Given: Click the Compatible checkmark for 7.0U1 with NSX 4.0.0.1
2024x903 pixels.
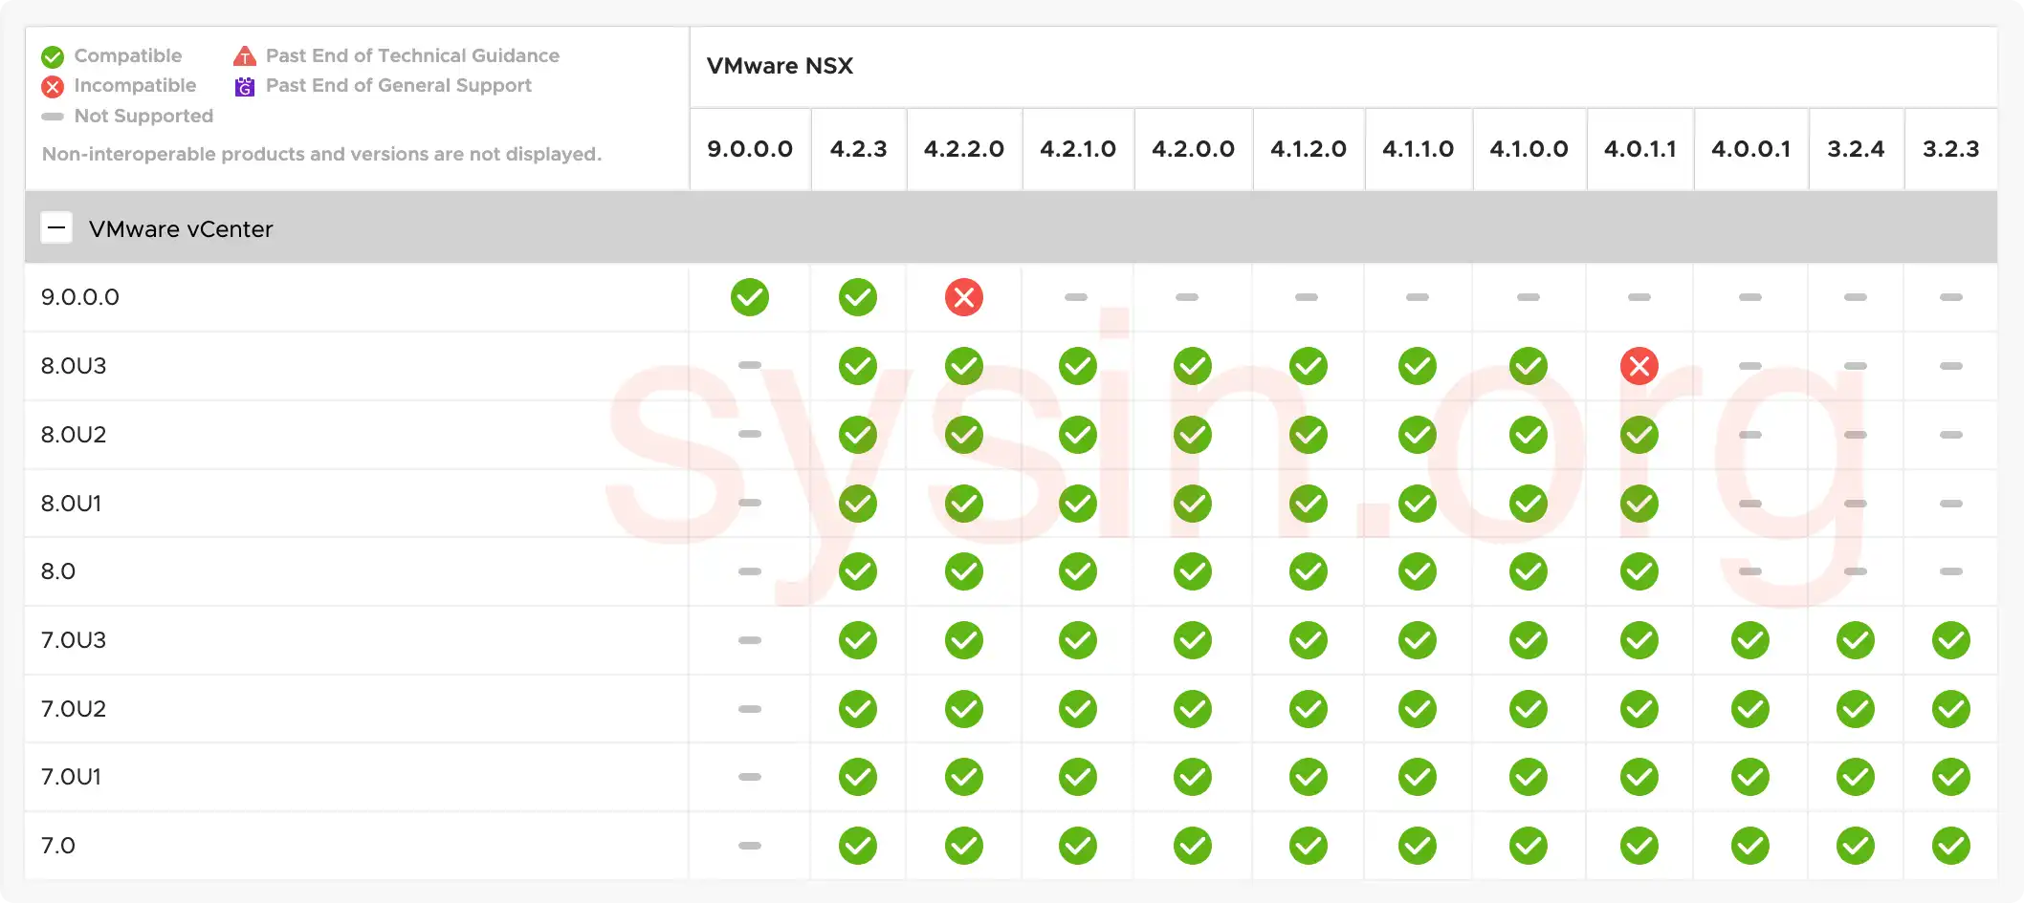Looking at the screenshot, I should [1750, 777].
